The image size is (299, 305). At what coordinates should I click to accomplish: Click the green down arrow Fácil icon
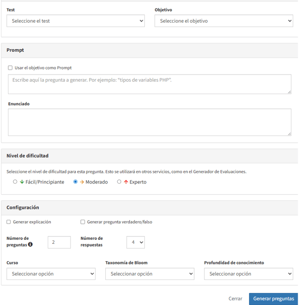[x=21, y=182]
